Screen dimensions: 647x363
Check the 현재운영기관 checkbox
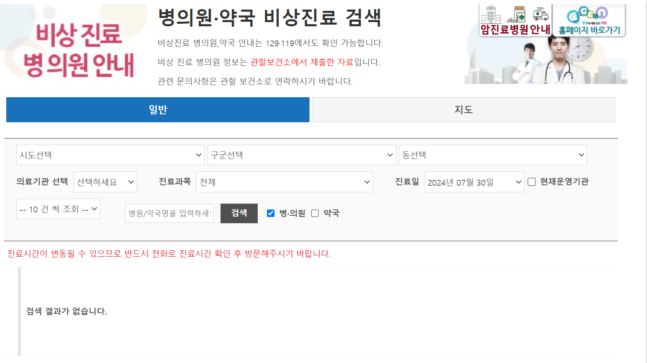[531, 181]
